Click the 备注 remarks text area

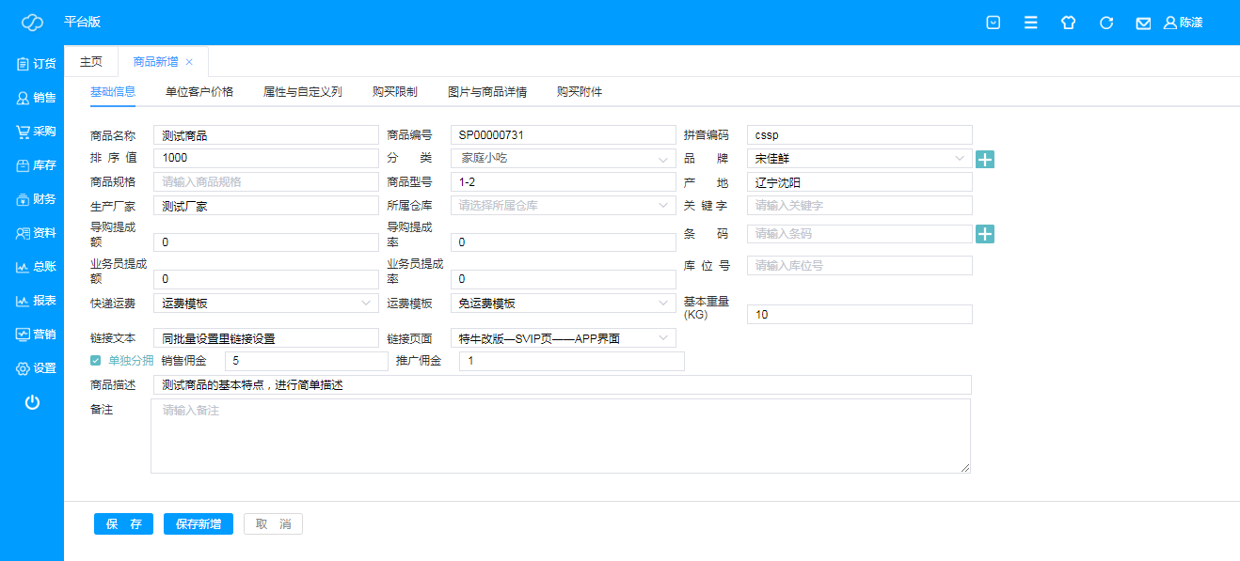[x=560, y=435]
